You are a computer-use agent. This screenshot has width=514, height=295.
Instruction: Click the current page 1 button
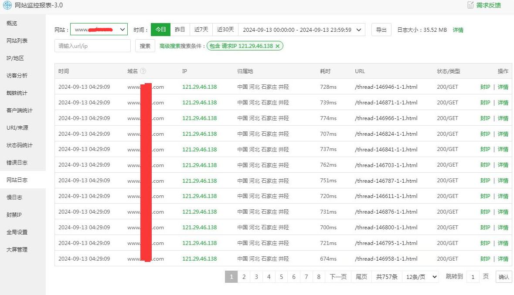231,277
